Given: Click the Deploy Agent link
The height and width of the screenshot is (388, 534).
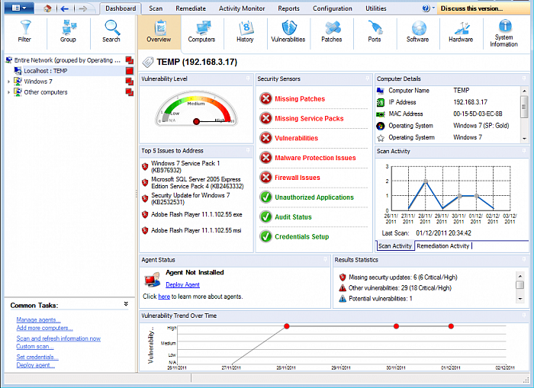Looking at the screenshot, I should (x=182, y=284).
